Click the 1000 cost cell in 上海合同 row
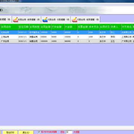The height and width of the screenshot is (134, 134). [x=94, y=37]
